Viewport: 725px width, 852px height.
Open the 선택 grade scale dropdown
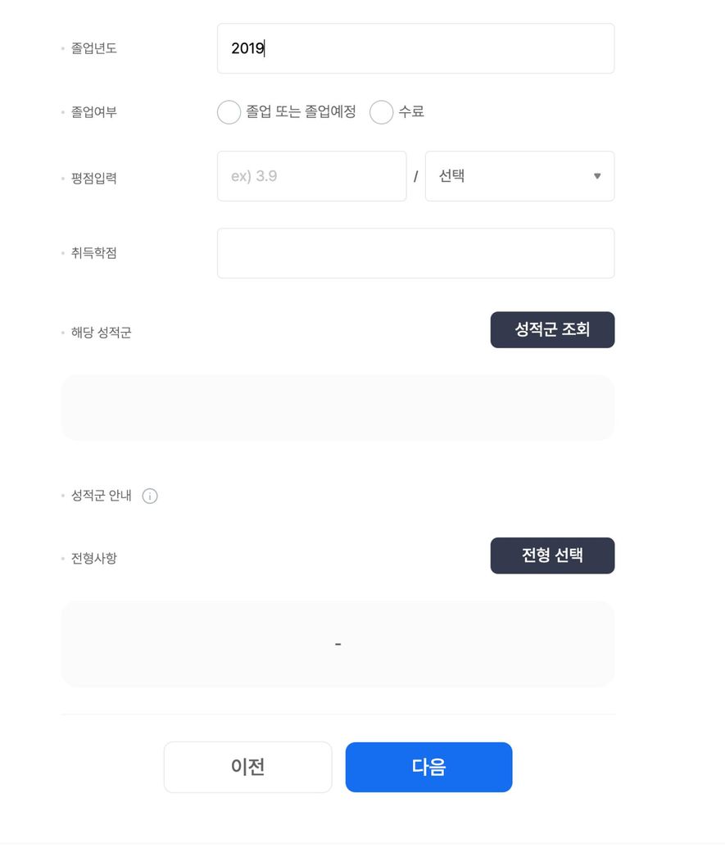[519, 176]
